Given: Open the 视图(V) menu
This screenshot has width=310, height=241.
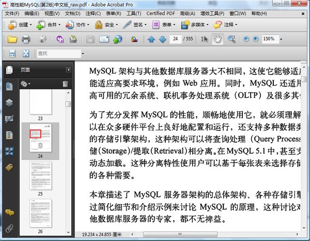Looking at the screenshot, I should (x=52, y=13).
